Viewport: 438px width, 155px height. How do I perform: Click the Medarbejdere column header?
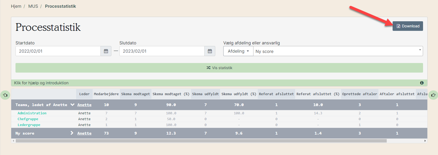pyautogui.click(x=106, y=94)
